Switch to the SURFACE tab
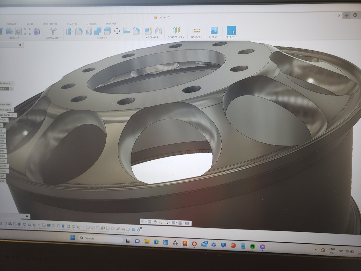This screenshot has height=271, width=361. click(11, 24)
